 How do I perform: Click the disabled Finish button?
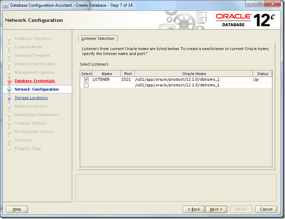[241, 209]
